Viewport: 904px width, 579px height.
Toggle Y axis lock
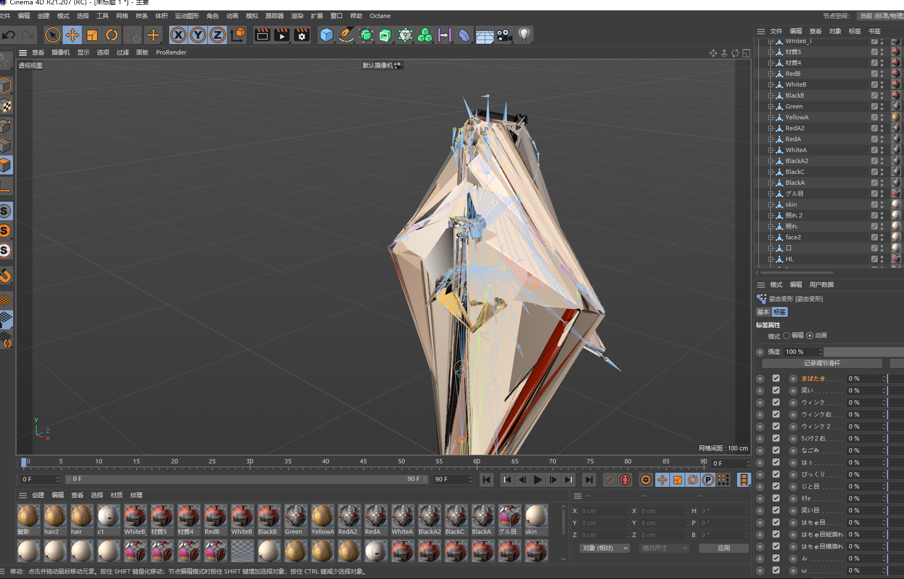[x=198, y=35]
